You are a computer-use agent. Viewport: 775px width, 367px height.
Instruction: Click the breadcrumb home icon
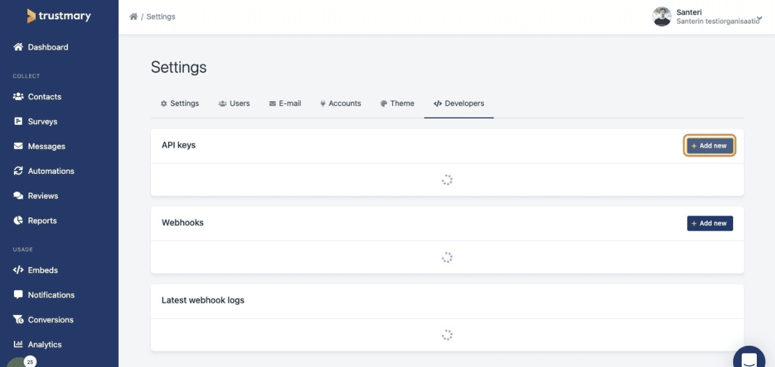(133, 16)
